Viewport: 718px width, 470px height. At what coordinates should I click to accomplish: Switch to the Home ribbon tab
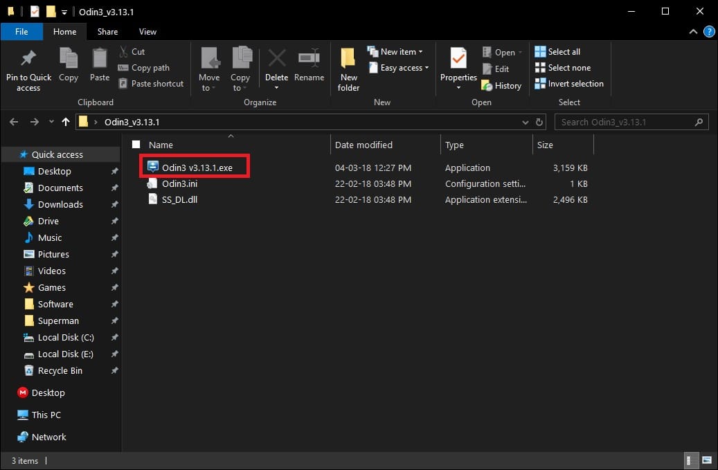point(64,32)
